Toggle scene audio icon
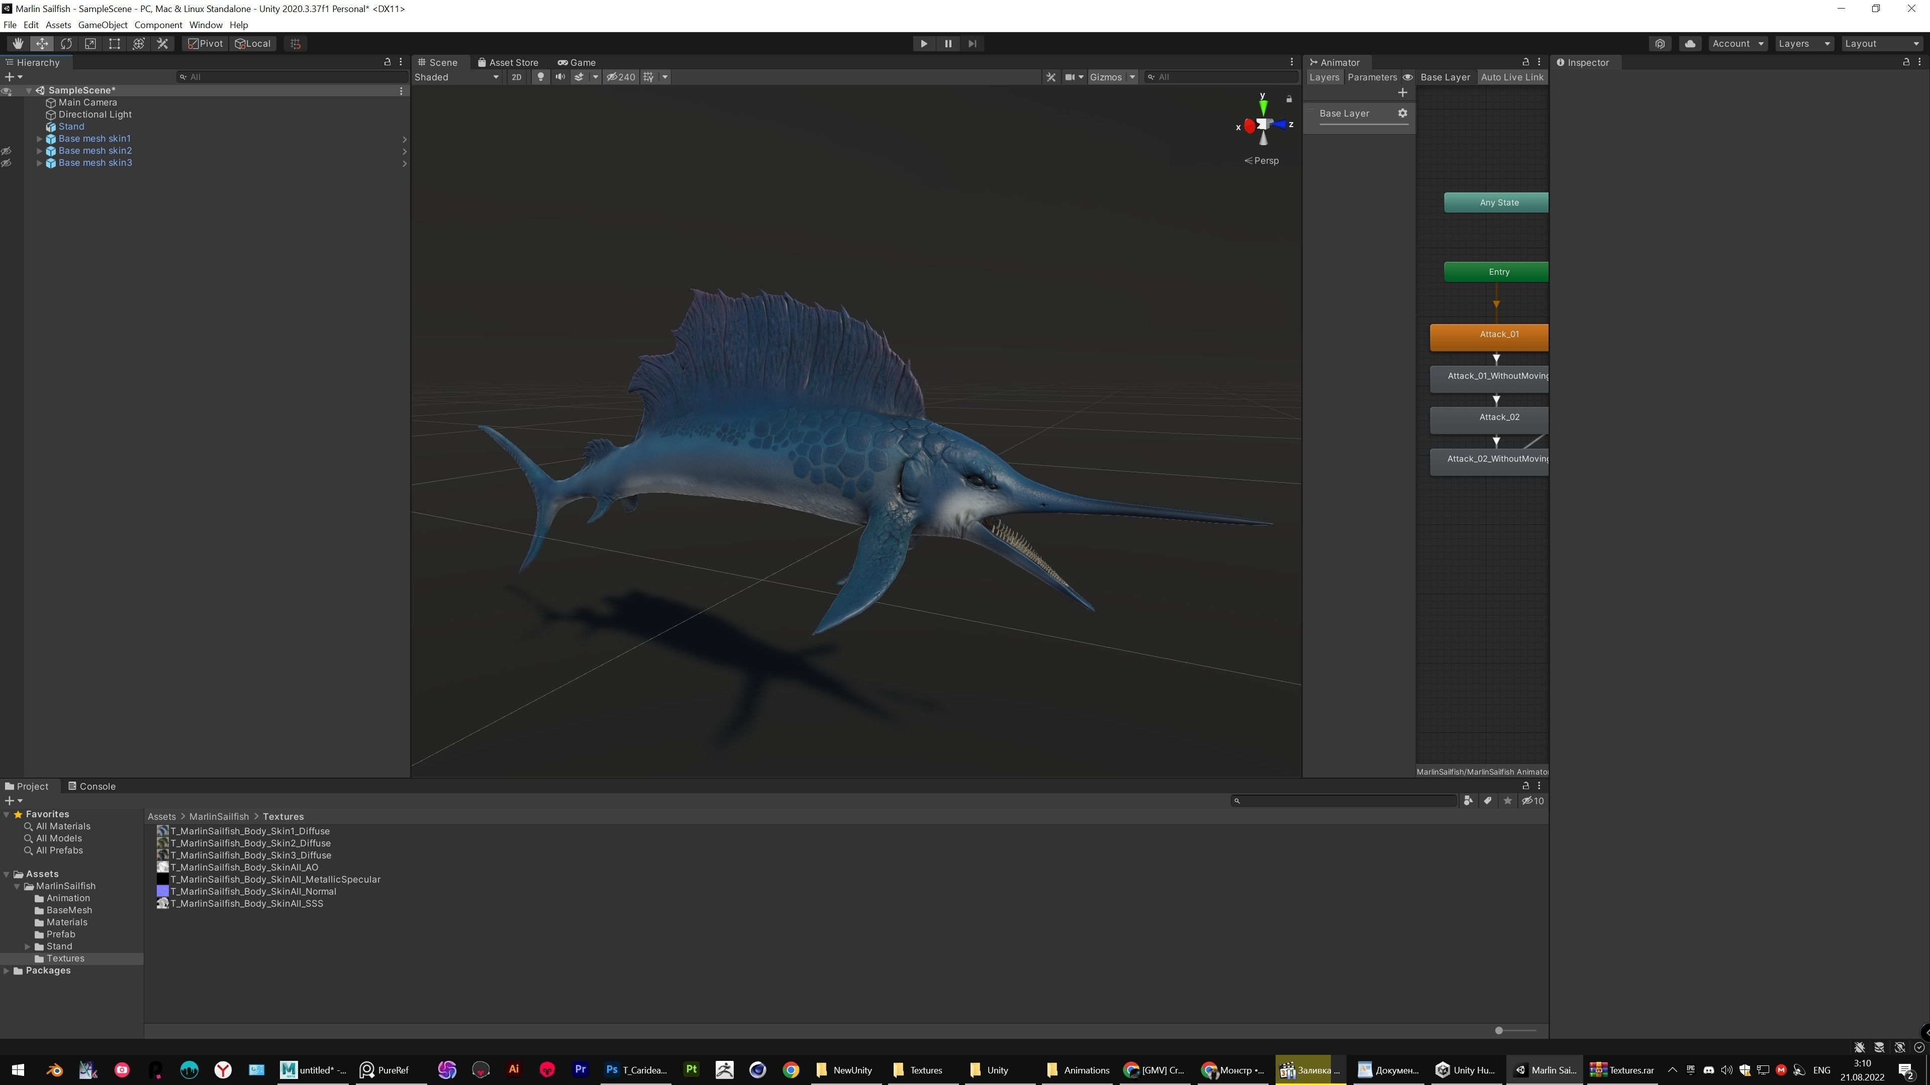Screen dimensions: 1930x1085 point(560,77)
